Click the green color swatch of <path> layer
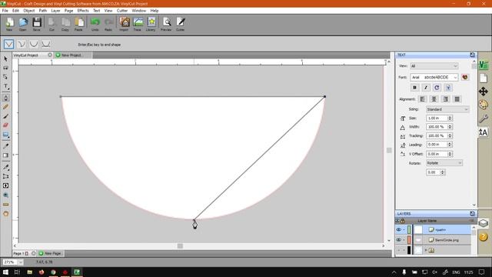Viewport: 492px width, 277px height. point(409,230)
